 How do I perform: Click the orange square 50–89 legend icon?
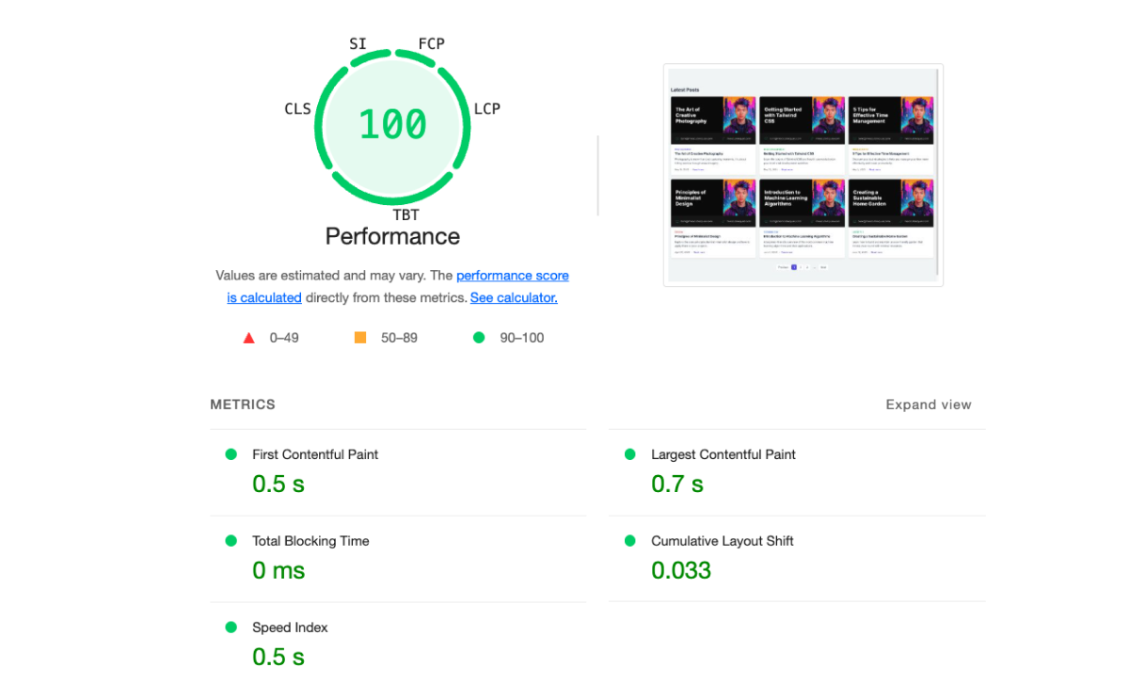(x=360, y=338)
